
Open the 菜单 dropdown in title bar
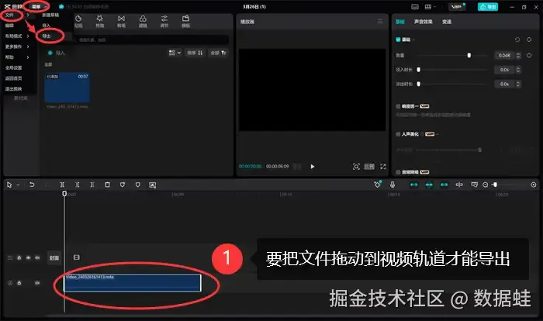pos(39,6)
